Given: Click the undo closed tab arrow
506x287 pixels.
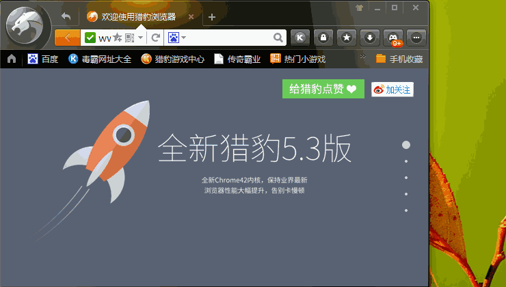Looking at the screenshot, I should 66,16.
